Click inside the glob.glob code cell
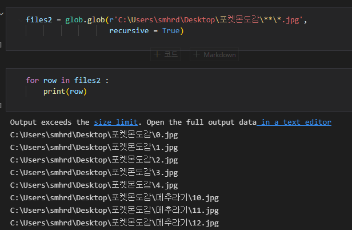The image size is (352, 230). [x=179, y=29]
